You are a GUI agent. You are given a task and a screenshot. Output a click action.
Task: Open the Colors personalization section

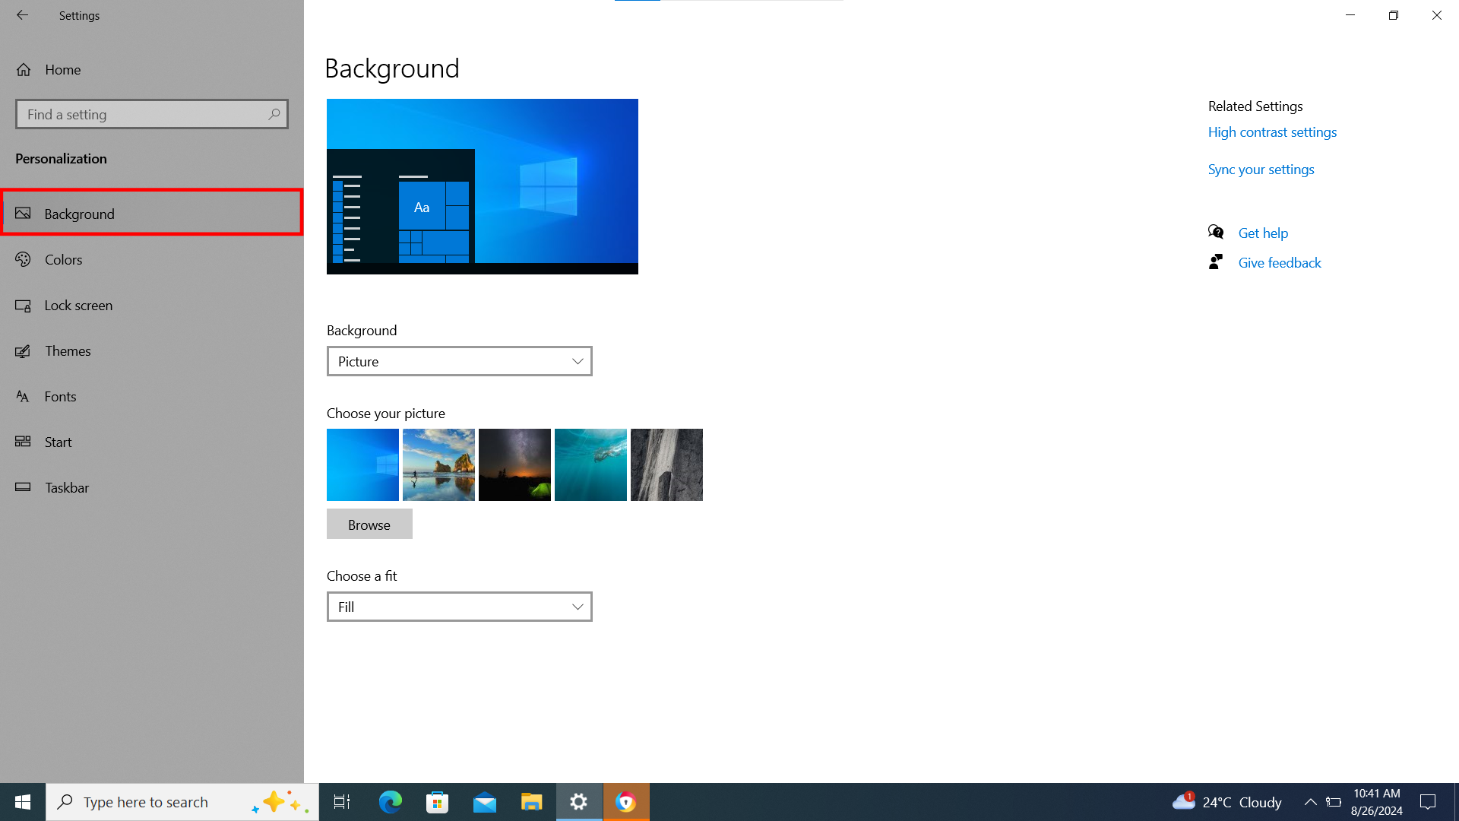pos(63,259)
